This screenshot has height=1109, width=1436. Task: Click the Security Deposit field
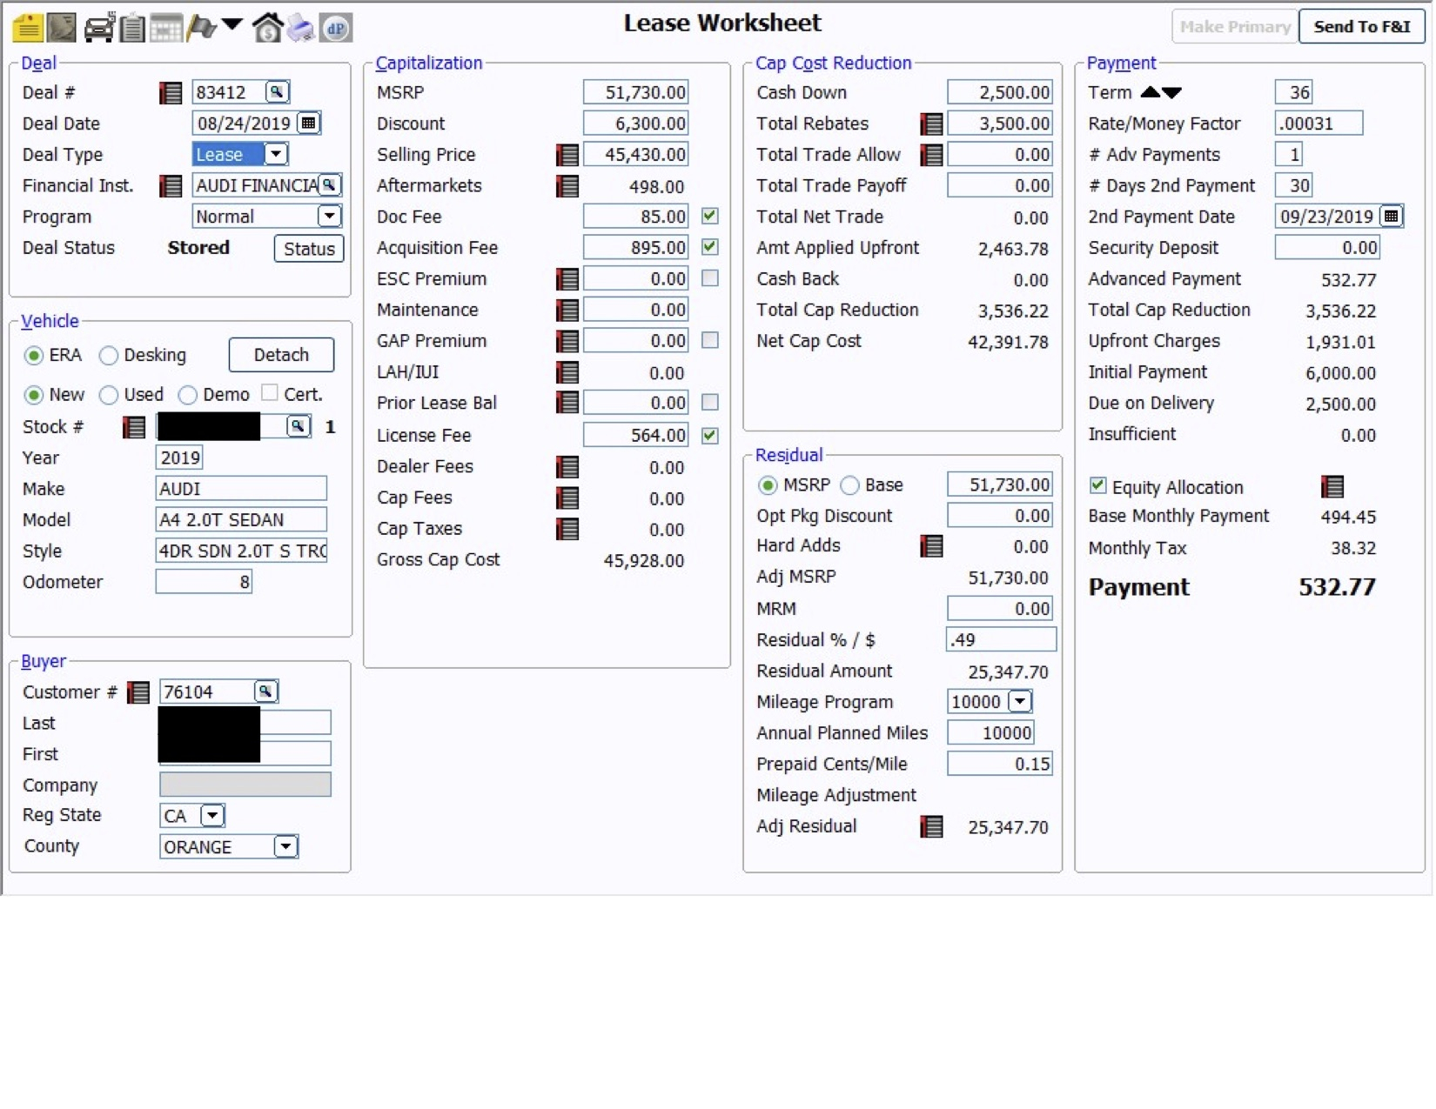point(1327,248)
